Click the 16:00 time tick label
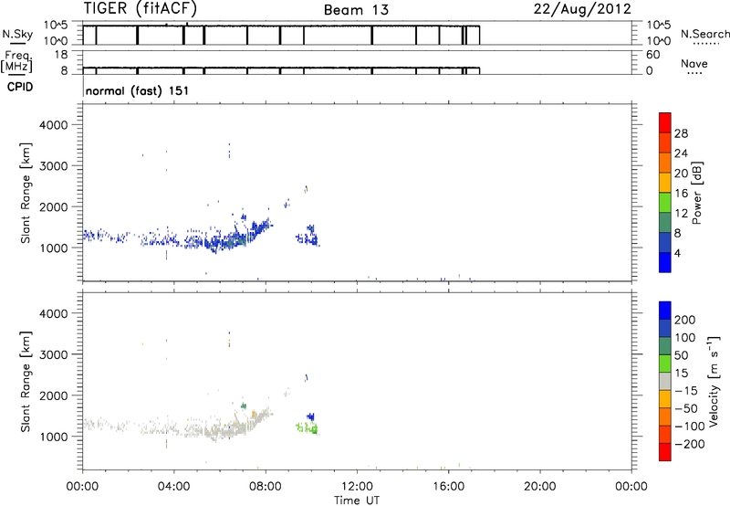This screenshot has width=730, height=506. coord(448,487)
